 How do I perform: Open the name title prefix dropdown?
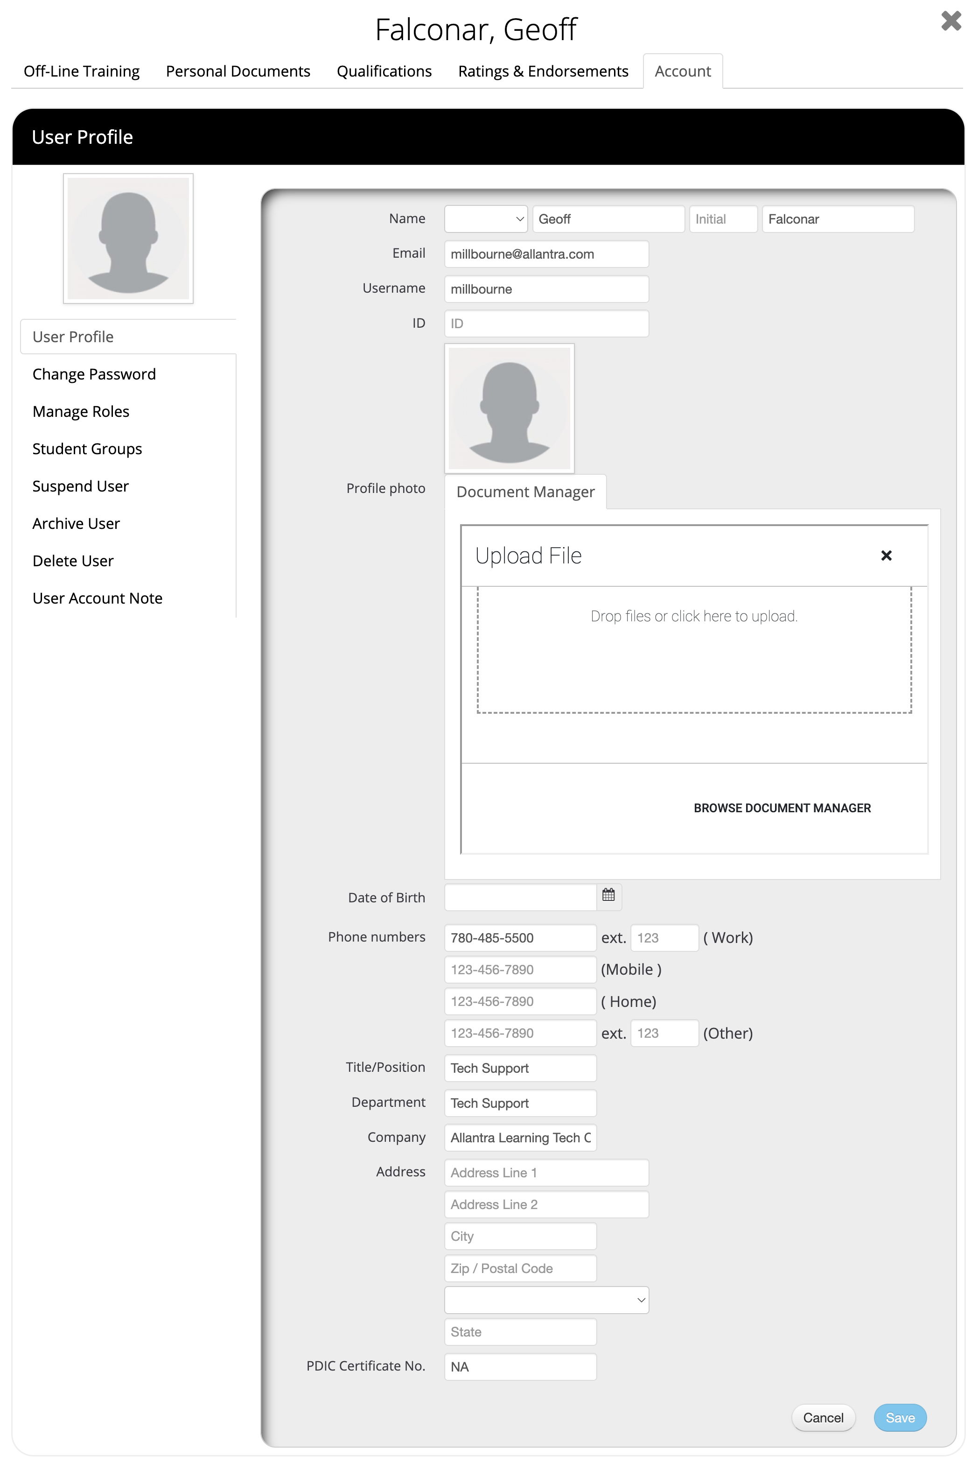[x=485, y=219]
